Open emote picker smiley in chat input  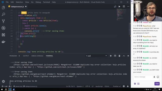point(158,77)
